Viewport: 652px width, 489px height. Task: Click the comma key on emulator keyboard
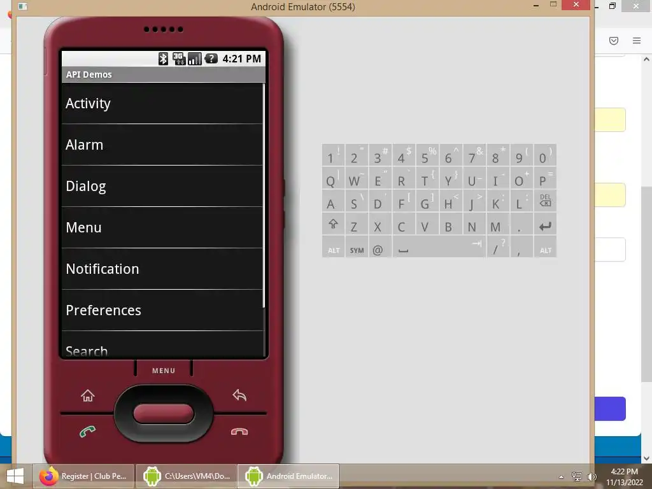click(521, 247)
